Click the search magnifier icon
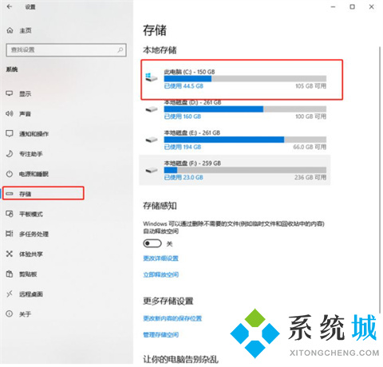The image size is (383, 367). [120, 49]
